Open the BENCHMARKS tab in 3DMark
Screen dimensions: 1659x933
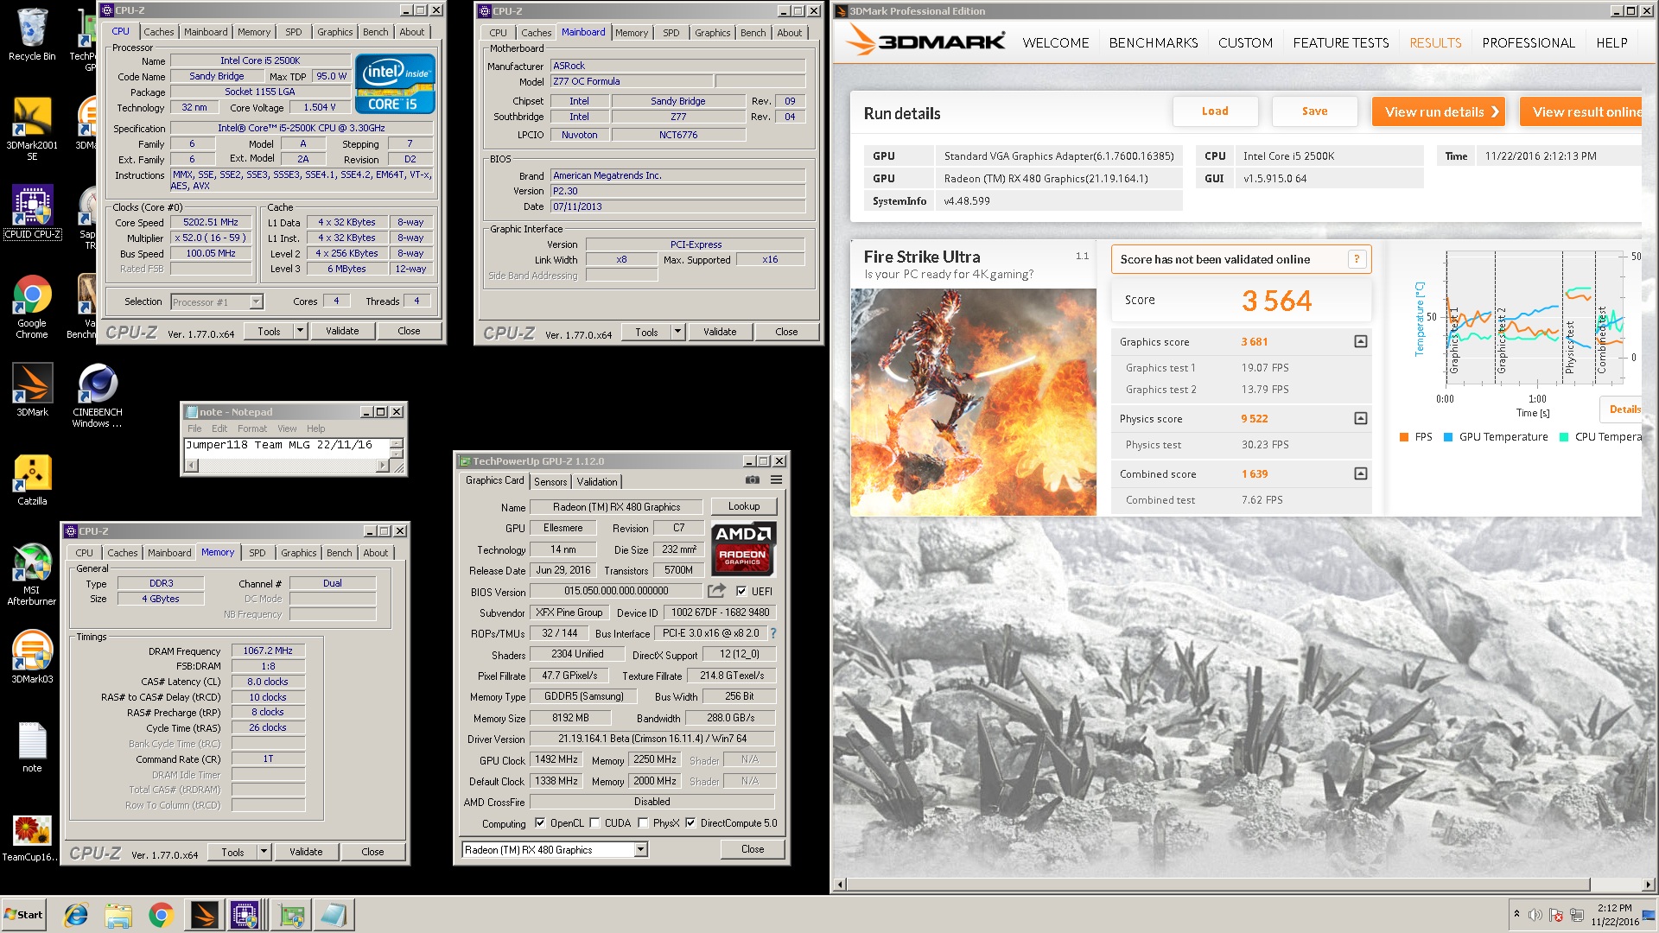[1154, 43]
